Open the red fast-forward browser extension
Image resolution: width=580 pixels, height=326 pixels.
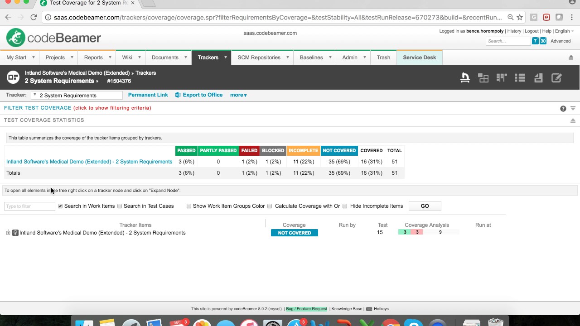(x=546, y=17)
